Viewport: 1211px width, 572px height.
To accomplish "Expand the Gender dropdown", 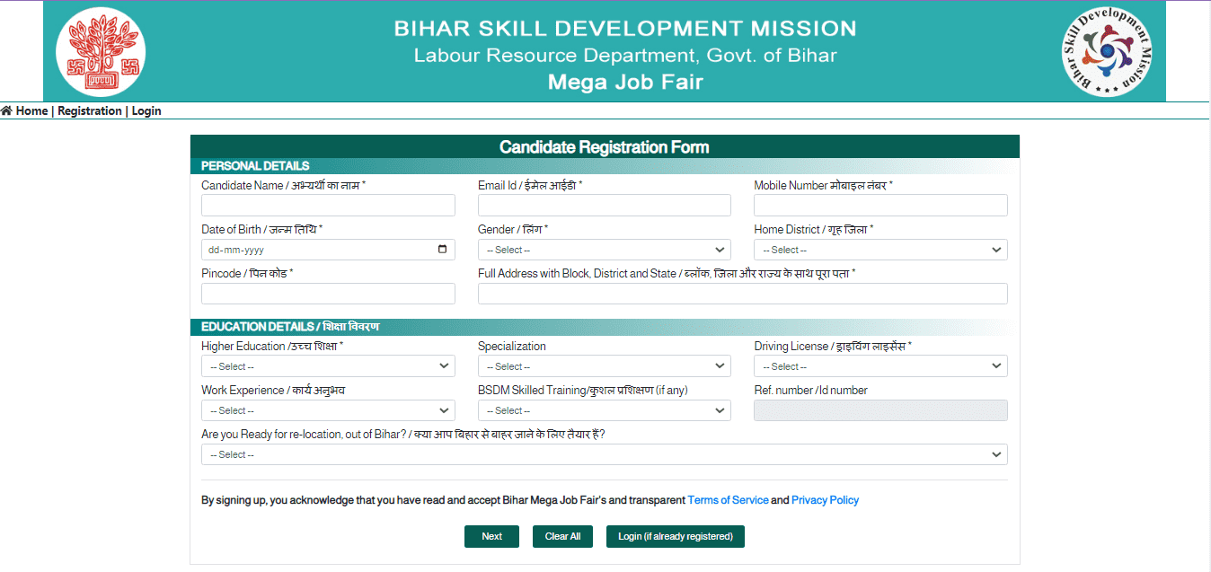I will coord(604,250).
